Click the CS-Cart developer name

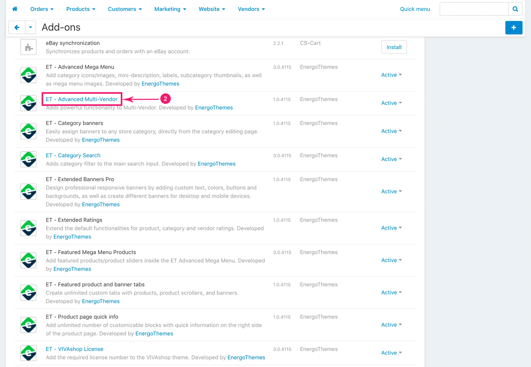point(311,43)
